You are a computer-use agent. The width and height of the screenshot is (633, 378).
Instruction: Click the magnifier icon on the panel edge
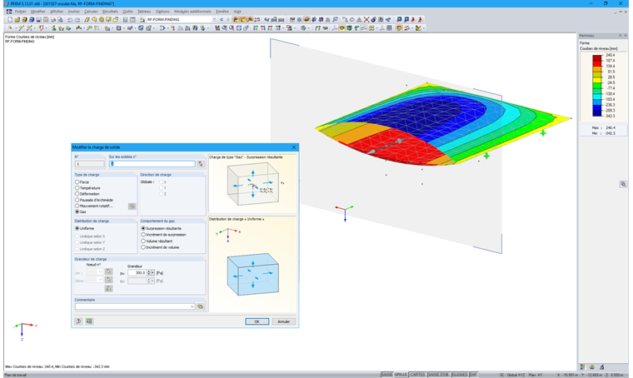(623, 184)
